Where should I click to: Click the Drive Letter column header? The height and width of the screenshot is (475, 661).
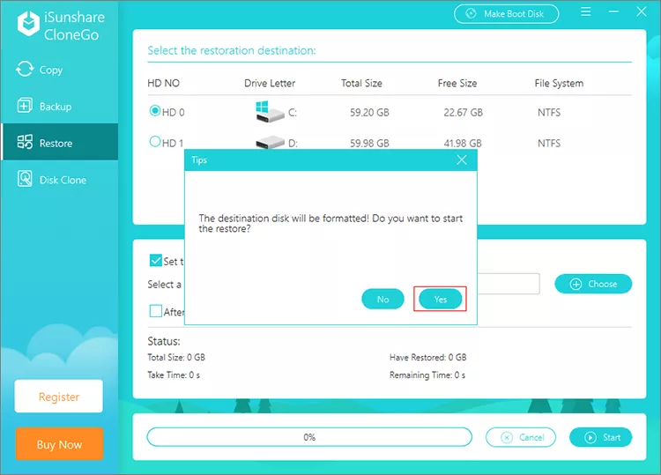tap(270, 84)
